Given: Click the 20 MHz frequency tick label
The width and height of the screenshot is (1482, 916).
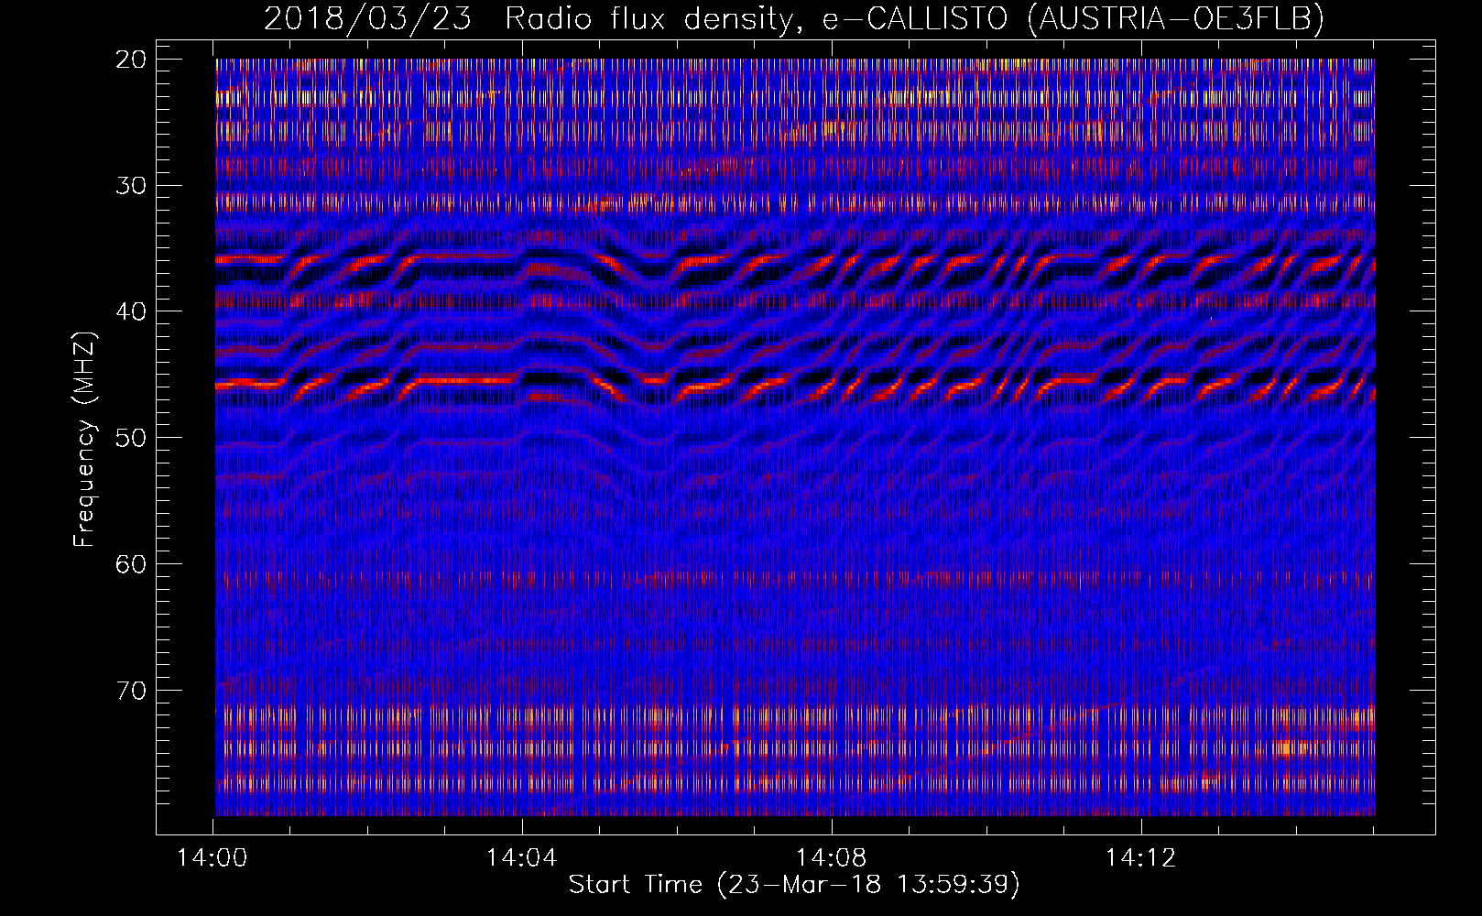Looking at the screenshot, I should pyautogui.click(x=131, y=60).
